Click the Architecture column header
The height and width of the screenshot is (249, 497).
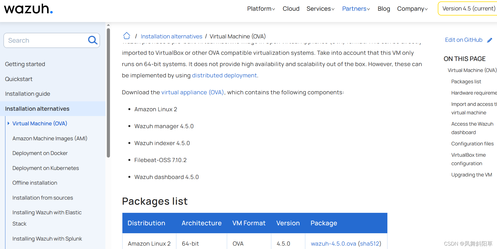tap(201, 223)
